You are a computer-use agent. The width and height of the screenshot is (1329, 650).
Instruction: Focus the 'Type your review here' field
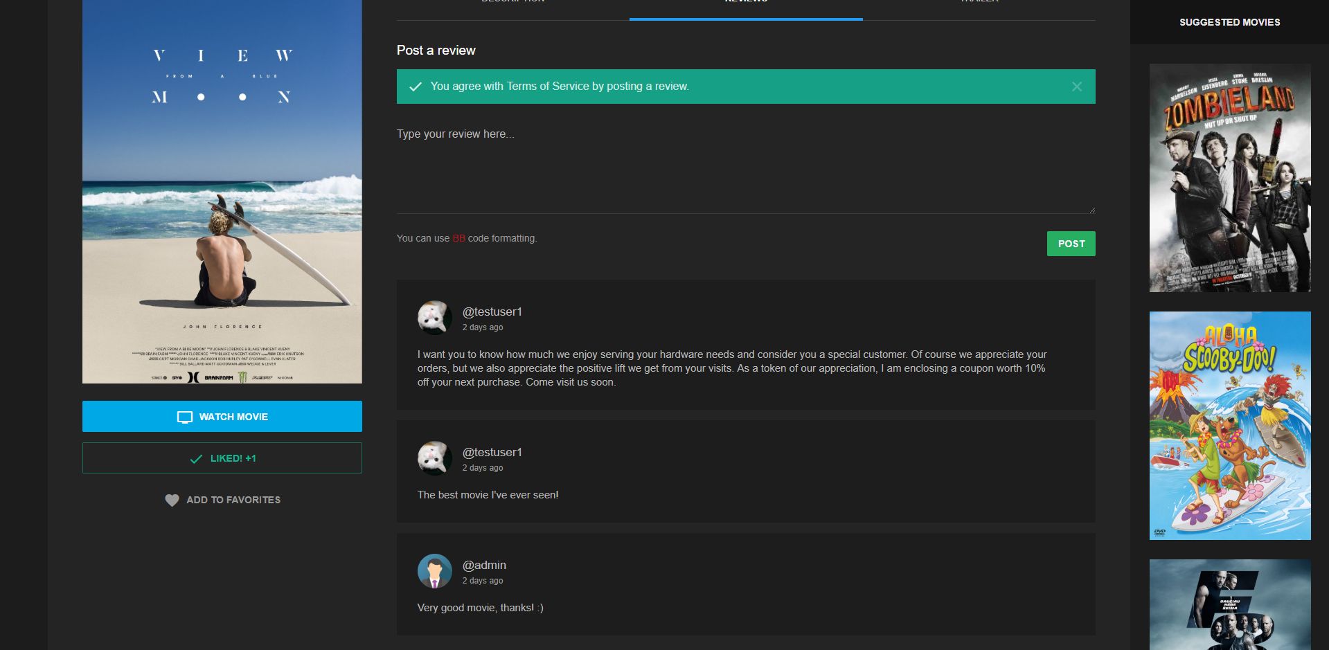click(x=745, y=166)
